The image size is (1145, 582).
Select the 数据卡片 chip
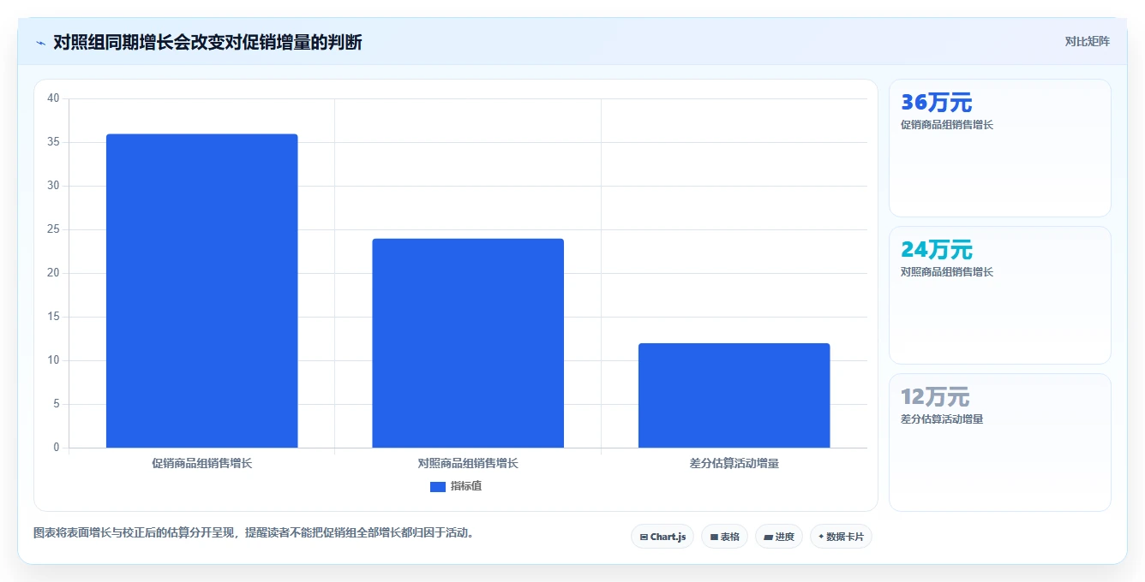(x=841, y=537)
